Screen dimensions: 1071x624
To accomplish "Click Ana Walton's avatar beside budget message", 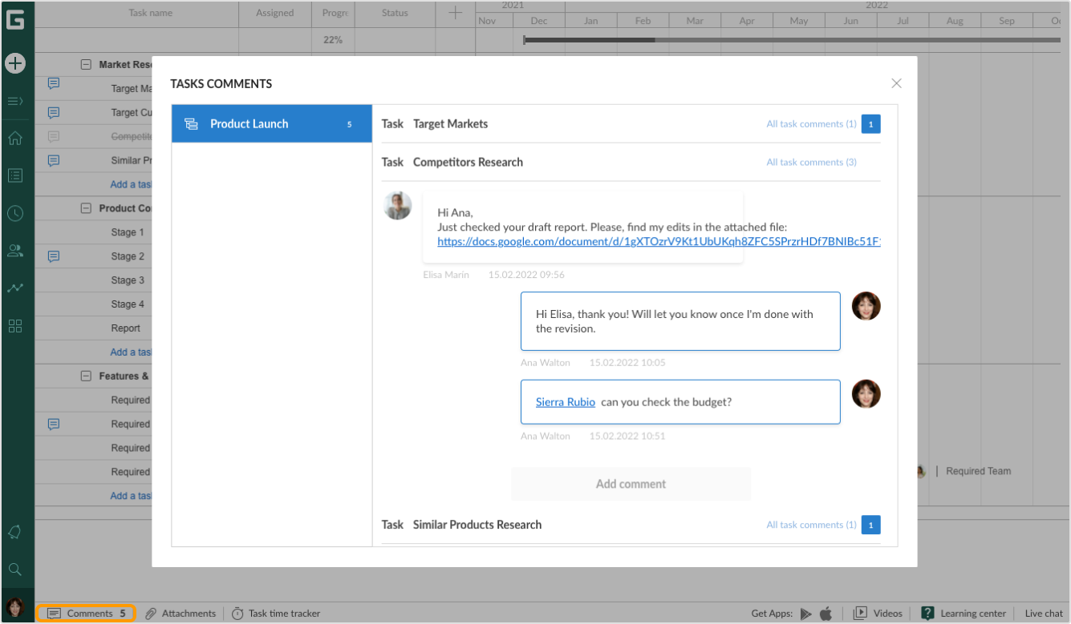I will (866, 394).
